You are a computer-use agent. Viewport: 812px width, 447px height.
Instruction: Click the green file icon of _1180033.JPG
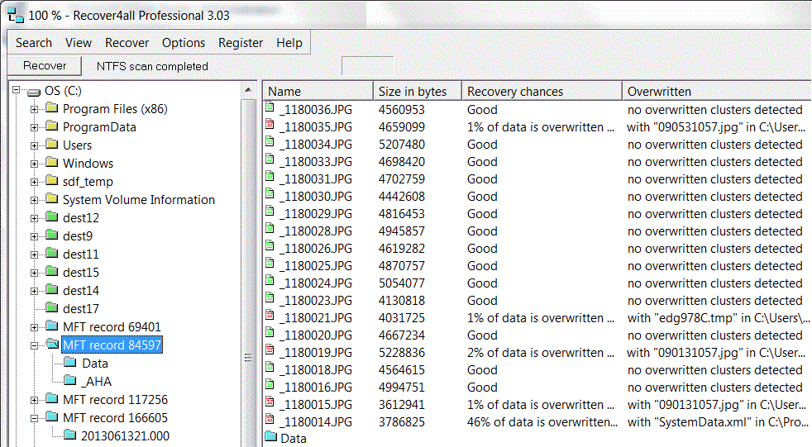(x=270, y=159)
